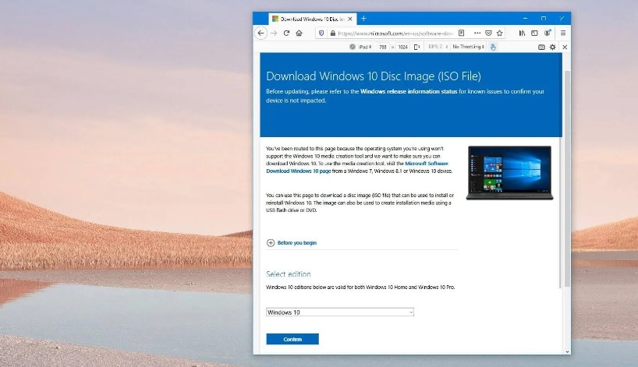The image size is (638, 367).
Task: Expand the Before you begin section
Action: point(292,242)
